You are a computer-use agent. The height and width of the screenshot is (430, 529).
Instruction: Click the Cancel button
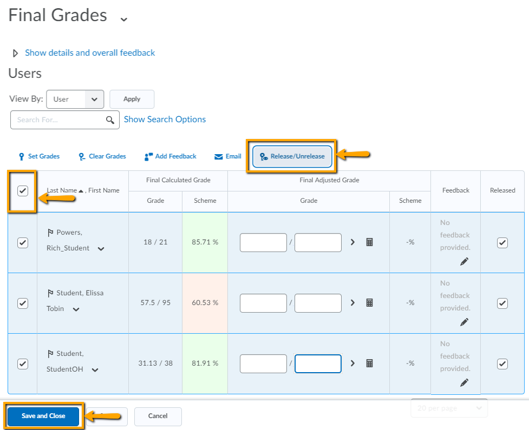pyautogui.click(x=158, y=416)
